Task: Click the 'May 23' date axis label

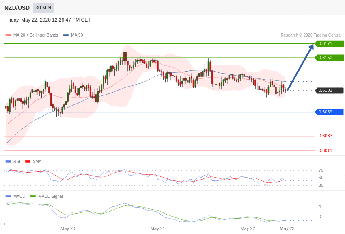Action: click(x=287, y=228)
